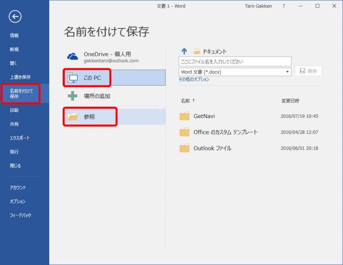Maximize the Word window
The image size is (343, 265).
(317, 6)
